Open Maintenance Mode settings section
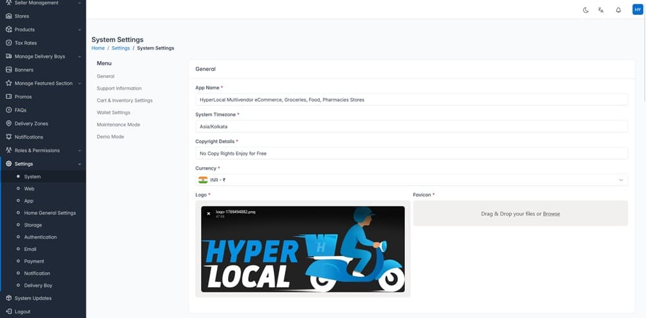 [x=118, y=124]
